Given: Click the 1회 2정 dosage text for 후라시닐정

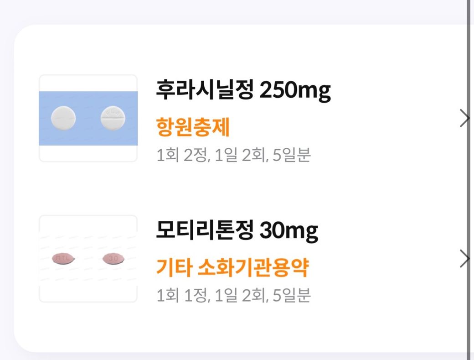Looking at the screenshot, I should click(181, 156).
